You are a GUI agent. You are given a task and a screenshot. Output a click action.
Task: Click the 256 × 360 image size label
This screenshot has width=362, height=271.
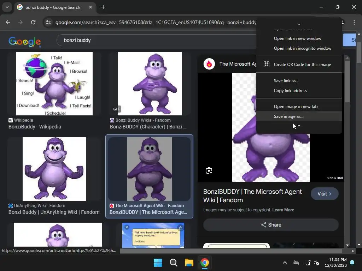coord(335,178)
